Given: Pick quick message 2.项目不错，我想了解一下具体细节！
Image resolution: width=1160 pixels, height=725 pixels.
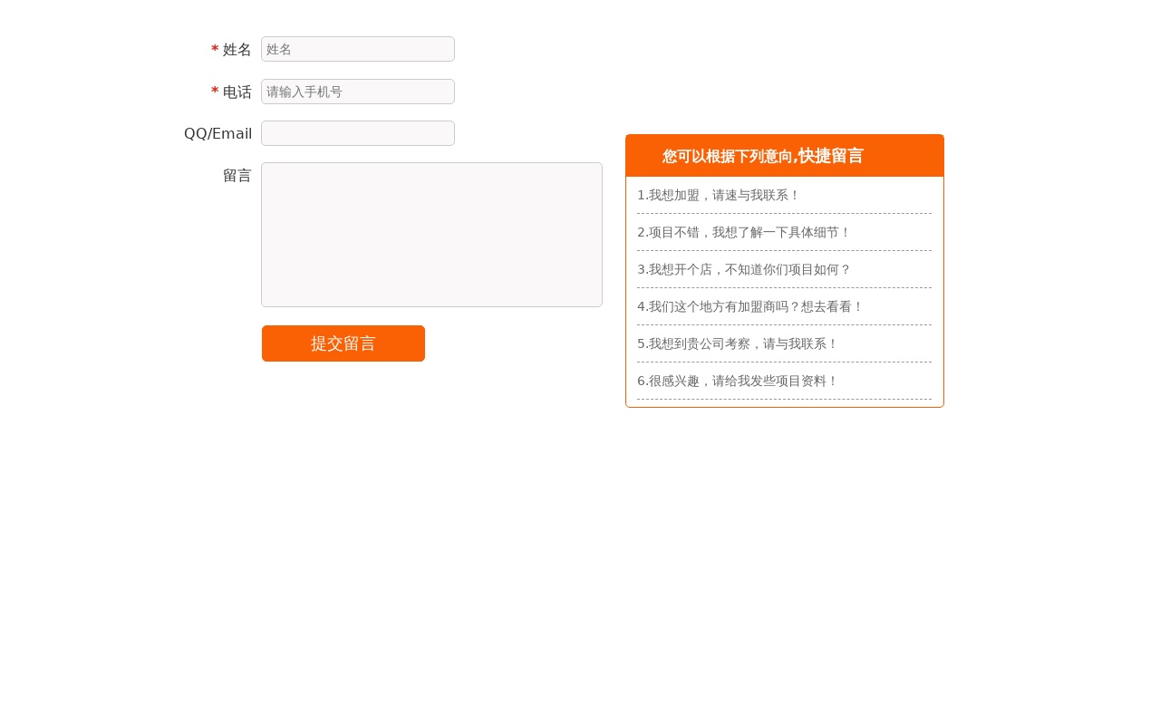Looking at the screenshot, I should pyautogui.click(x=784, y=233).
